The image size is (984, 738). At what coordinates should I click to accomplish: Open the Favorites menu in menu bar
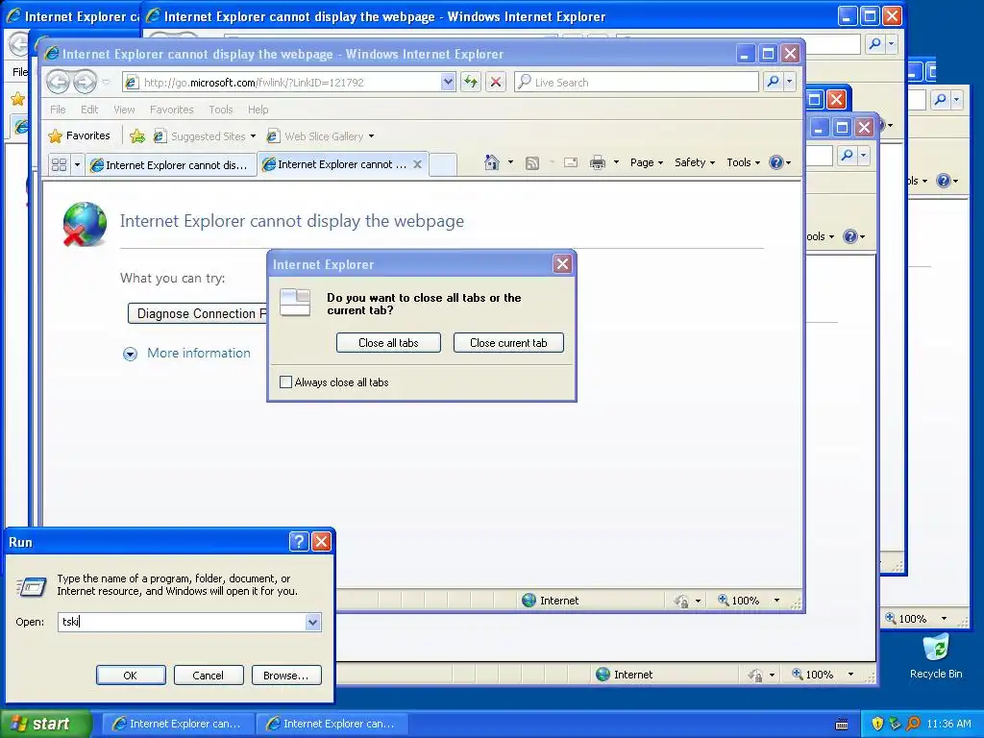click(171, 110)
